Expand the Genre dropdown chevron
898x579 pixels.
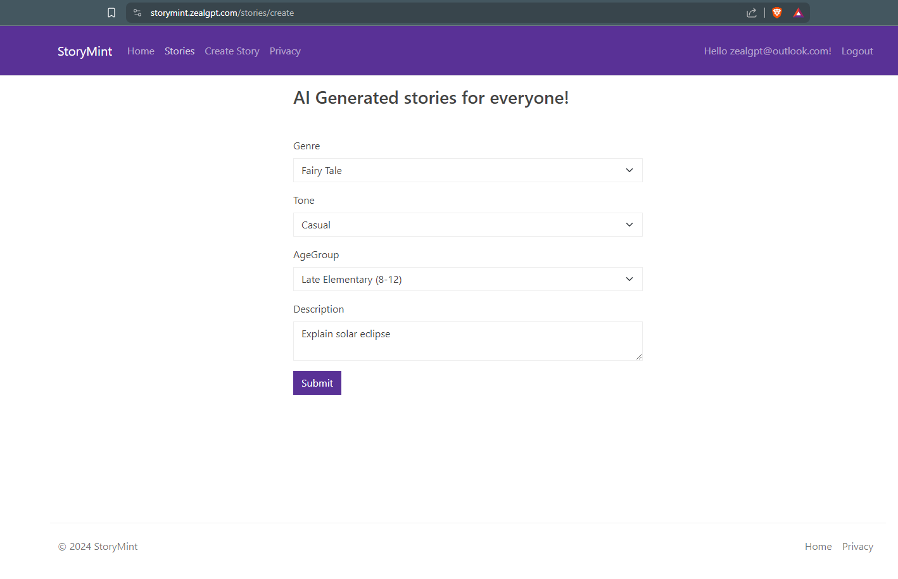point(629,170)
